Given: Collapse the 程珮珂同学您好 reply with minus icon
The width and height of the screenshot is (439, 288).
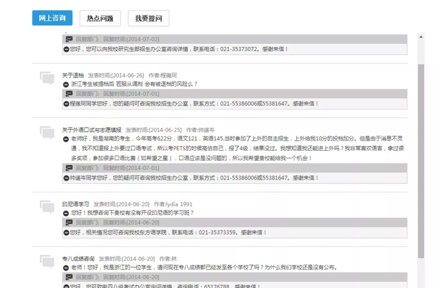Looking at the screenshot, I should [x=67, y=103].
